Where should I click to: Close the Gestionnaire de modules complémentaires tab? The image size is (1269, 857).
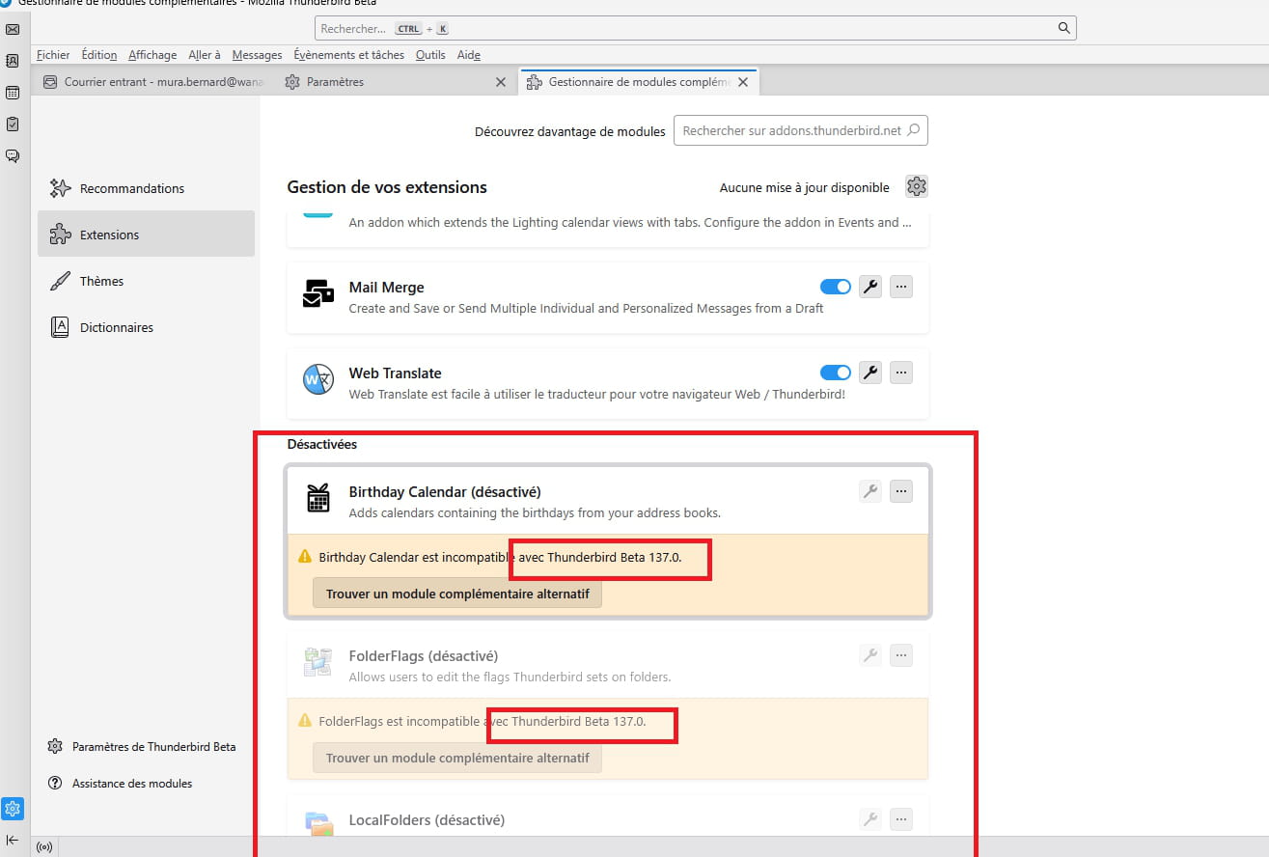pyautogui.click(x=743, y=82)
